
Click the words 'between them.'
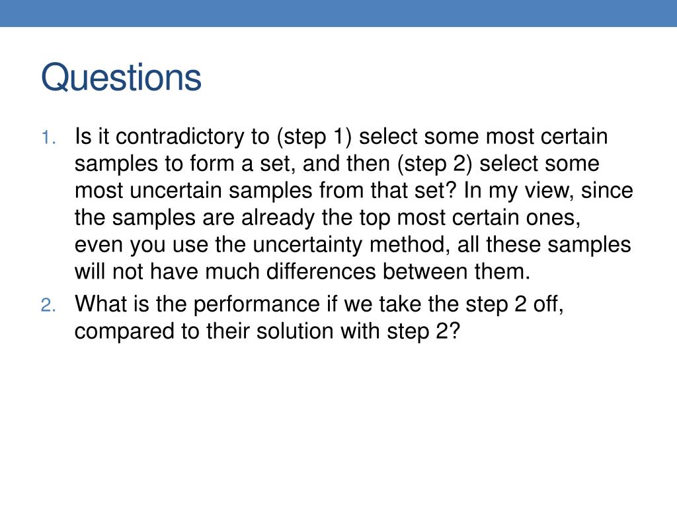pos(456,272)
